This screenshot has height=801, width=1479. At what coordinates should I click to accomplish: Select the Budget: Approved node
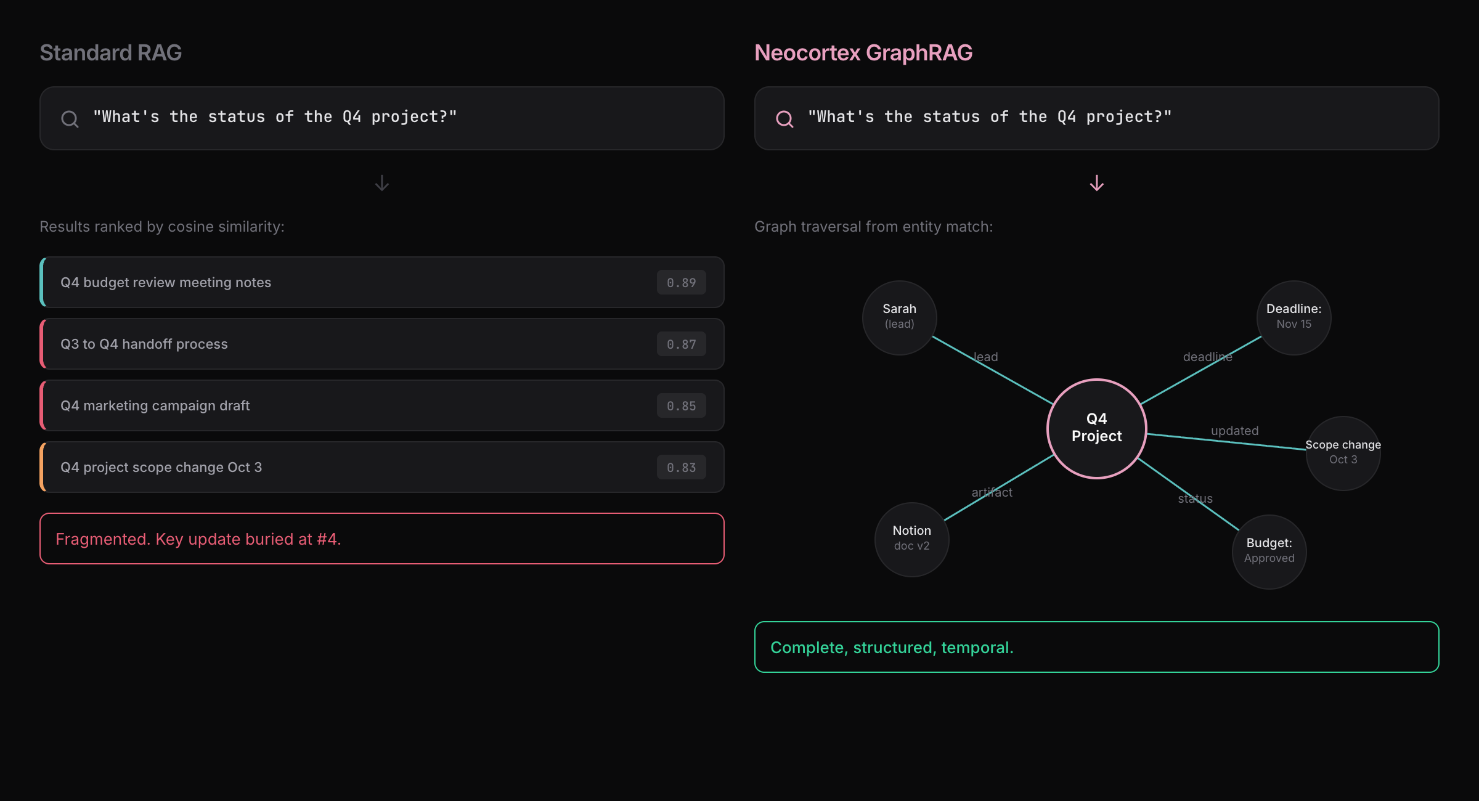point(1269,551)
